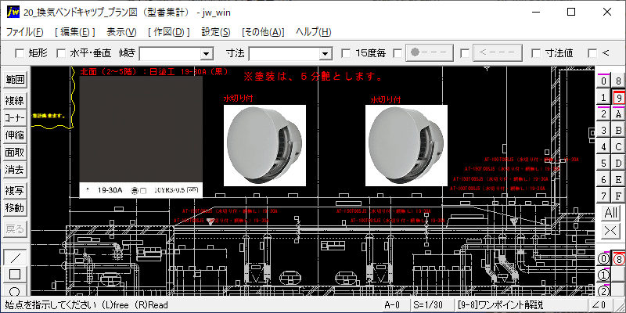Select the rectangle drawing tool
Screen dimensions: 626x313
click(x=15, y=275)
